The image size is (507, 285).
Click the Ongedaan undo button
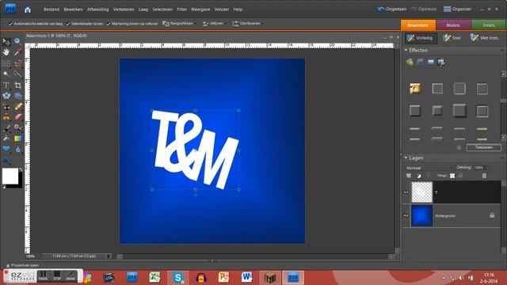[392, 9]
